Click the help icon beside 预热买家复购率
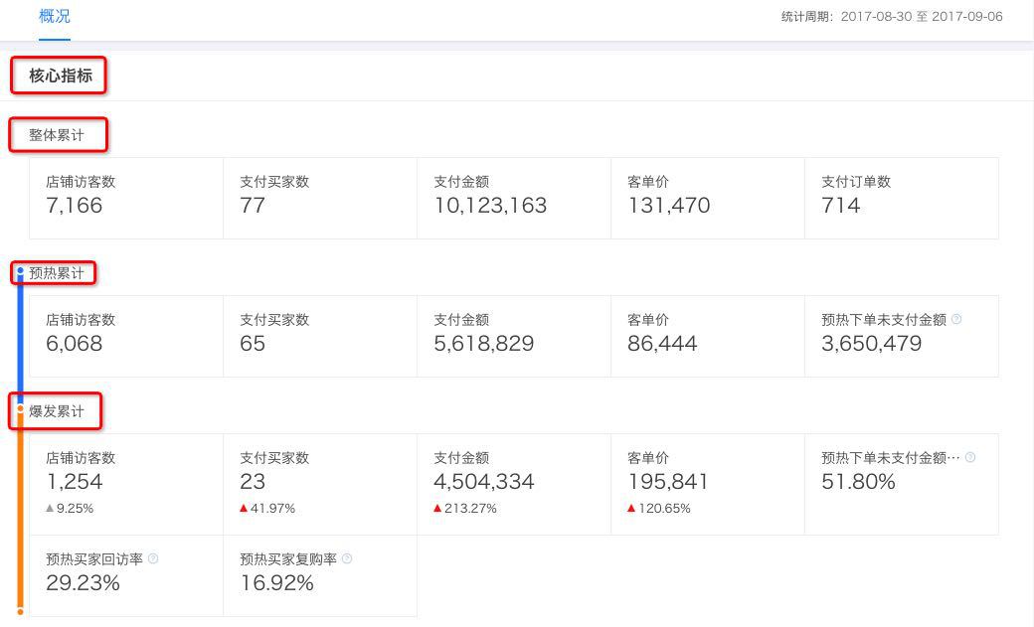 pos(346,557)
